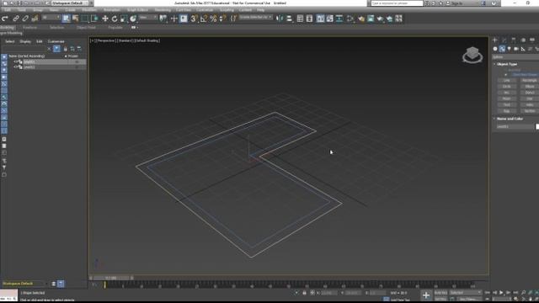This screenshot has height=303, width=539.
Task: Toggle the Start New Shape checkbox
Action: [x=505, y=75]
